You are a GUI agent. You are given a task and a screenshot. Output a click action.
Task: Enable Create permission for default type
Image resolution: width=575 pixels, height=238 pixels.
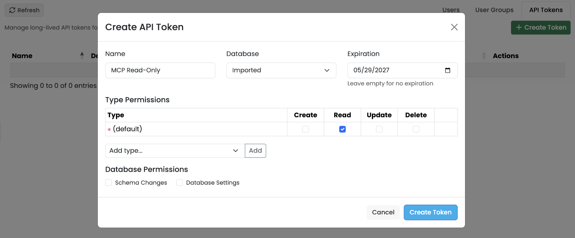(305, 129)
